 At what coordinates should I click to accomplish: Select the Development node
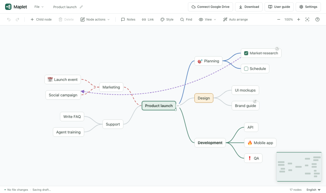tap(210, 143)
